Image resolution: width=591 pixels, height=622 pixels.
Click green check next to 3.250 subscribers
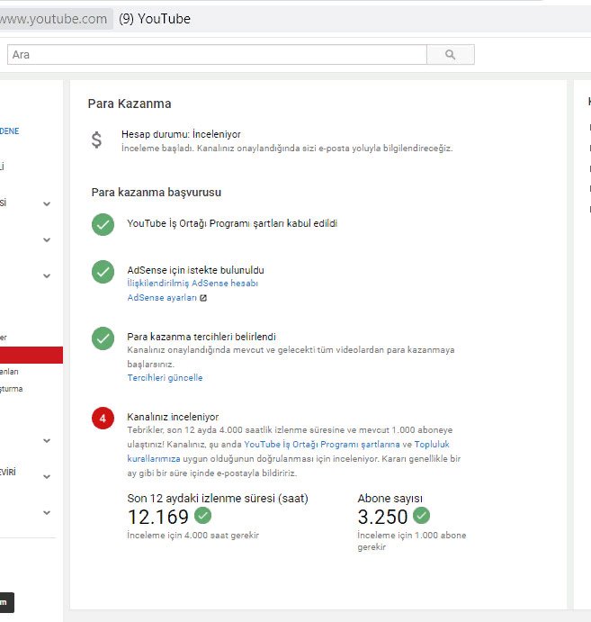[421, 515]
